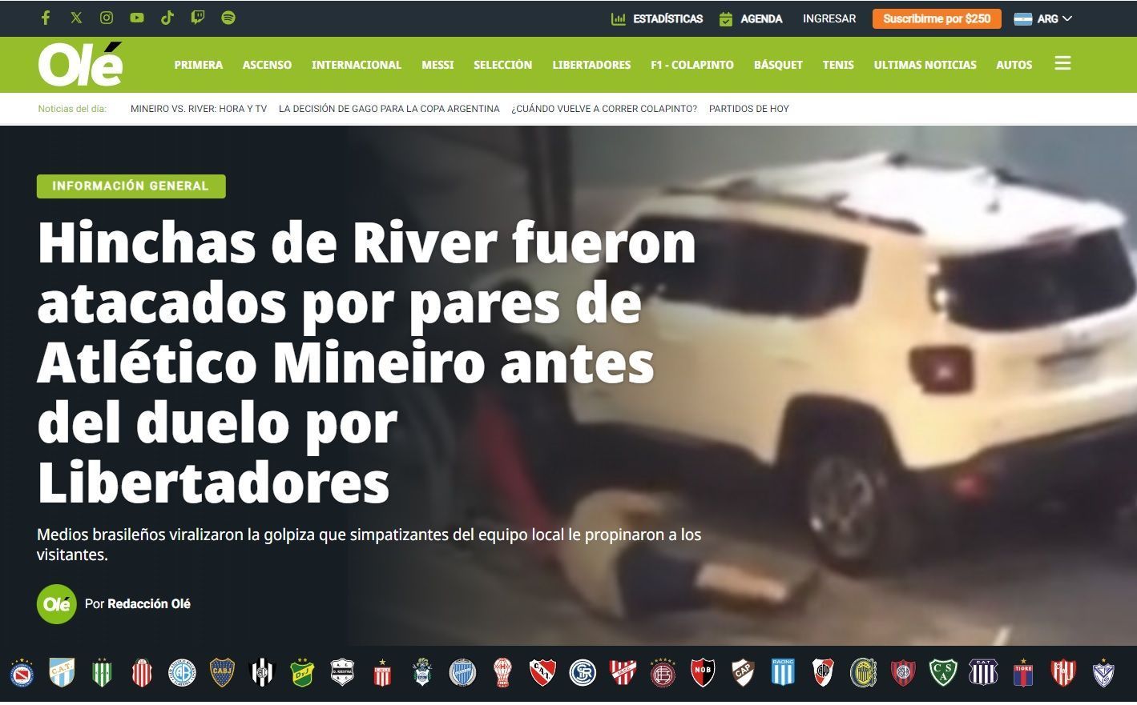Click the Redacción Olé author name
This screenshot has width=1137, height=705.
[149, 604]
